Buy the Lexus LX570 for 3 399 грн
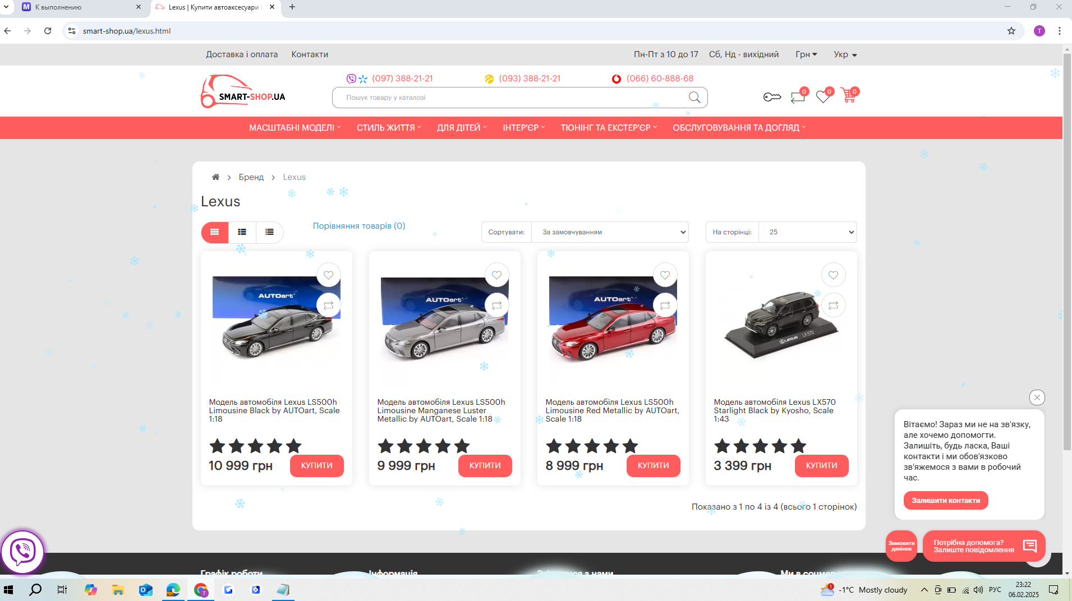The height and width of the screenshot is (601, 1072). pos(821,466)
